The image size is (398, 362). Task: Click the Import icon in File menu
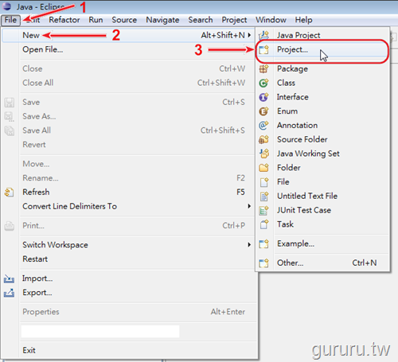[9, 278]
